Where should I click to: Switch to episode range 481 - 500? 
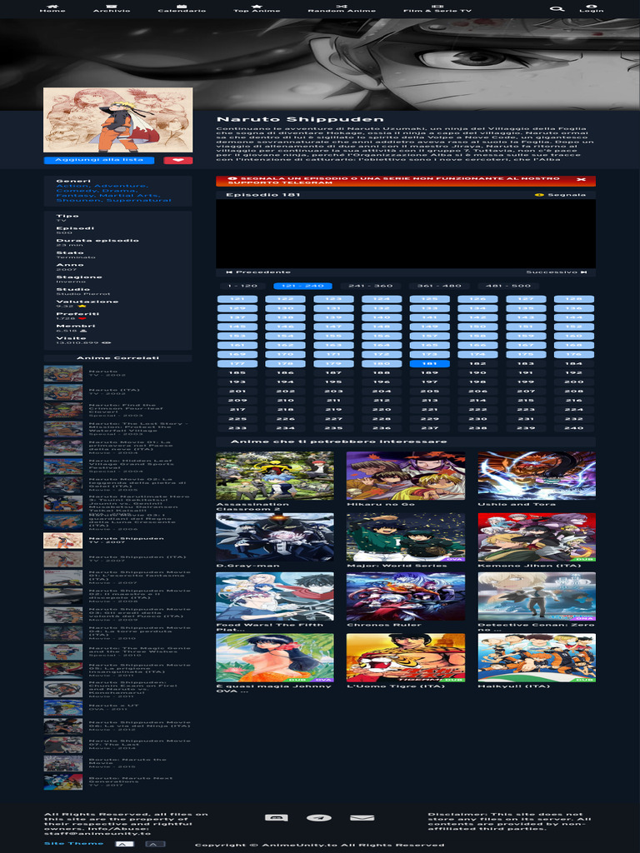pyautogui.click(x=507, y=286)
